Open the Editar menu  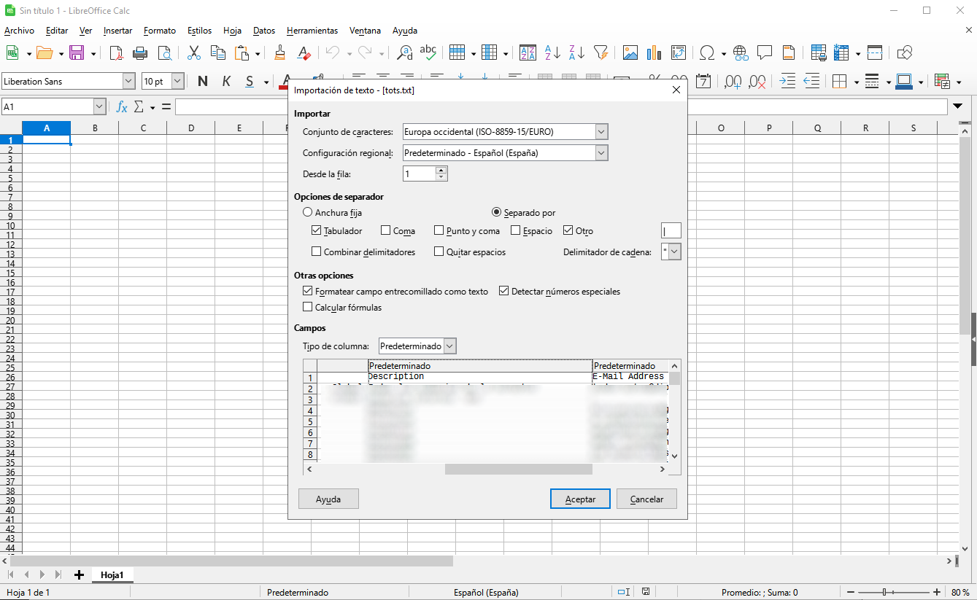click(56, 31)
